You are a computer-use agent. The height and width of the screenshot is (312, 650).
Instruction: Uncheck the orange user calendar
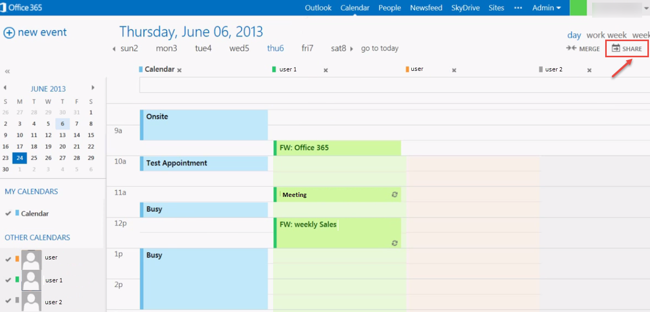[8, 258]
